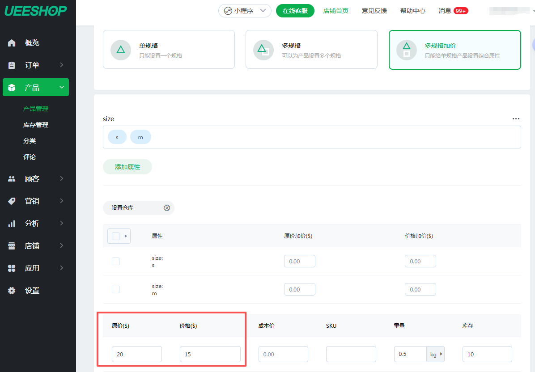535x372 pixels.
Task: Toggle the select-all checkbox in table header
Action: [x=115, y=236]
